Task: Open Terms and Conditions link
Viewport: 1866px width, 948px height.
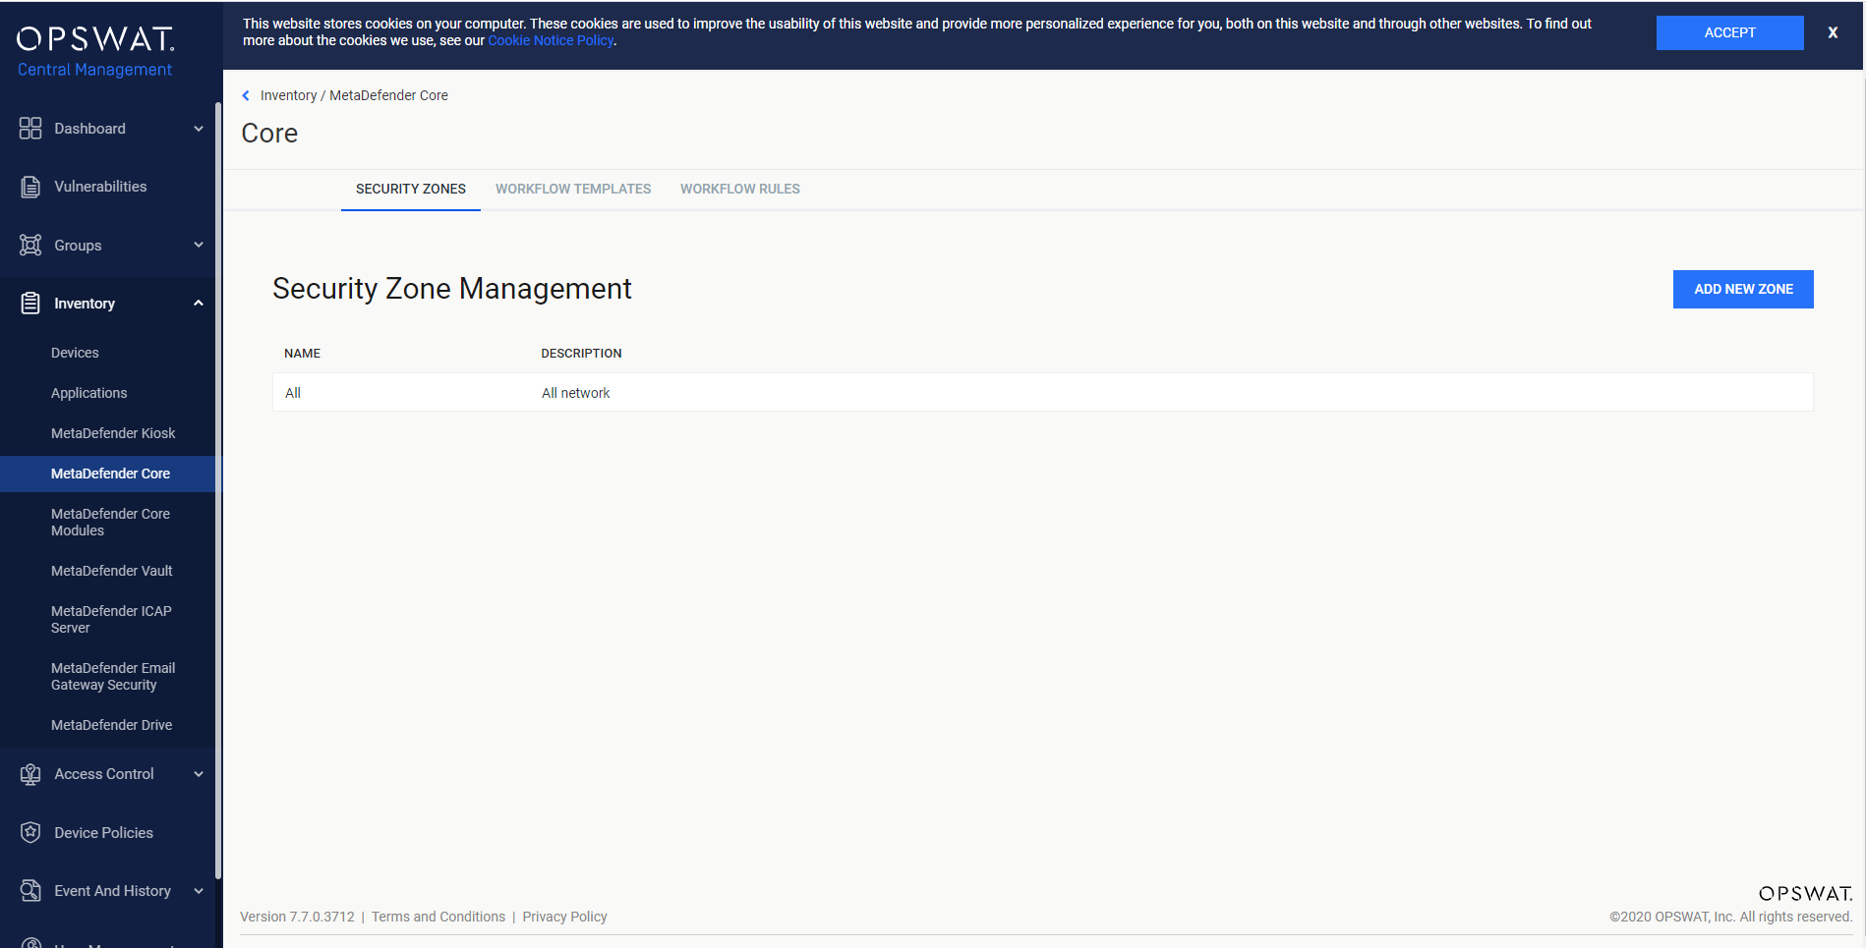Action: 438,917
